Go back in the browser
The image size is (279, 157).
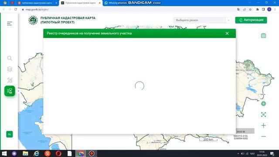[x=4, y=10]
